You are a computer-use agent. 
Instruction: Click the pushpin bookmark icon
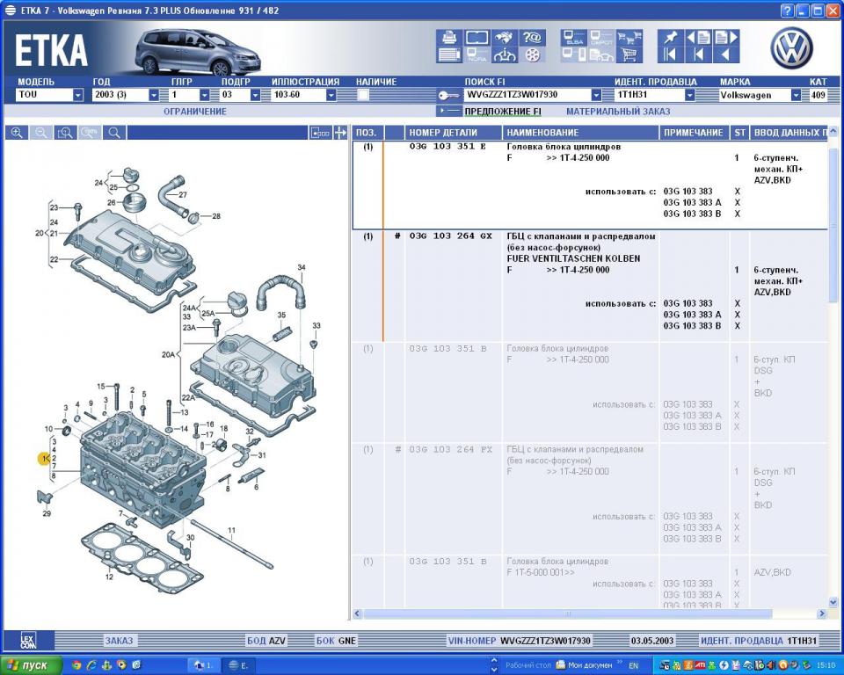(670, 38)
